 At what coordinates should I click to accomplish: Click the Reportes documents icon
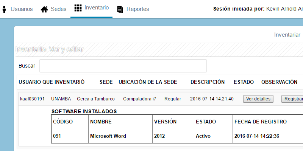[120, 9]
